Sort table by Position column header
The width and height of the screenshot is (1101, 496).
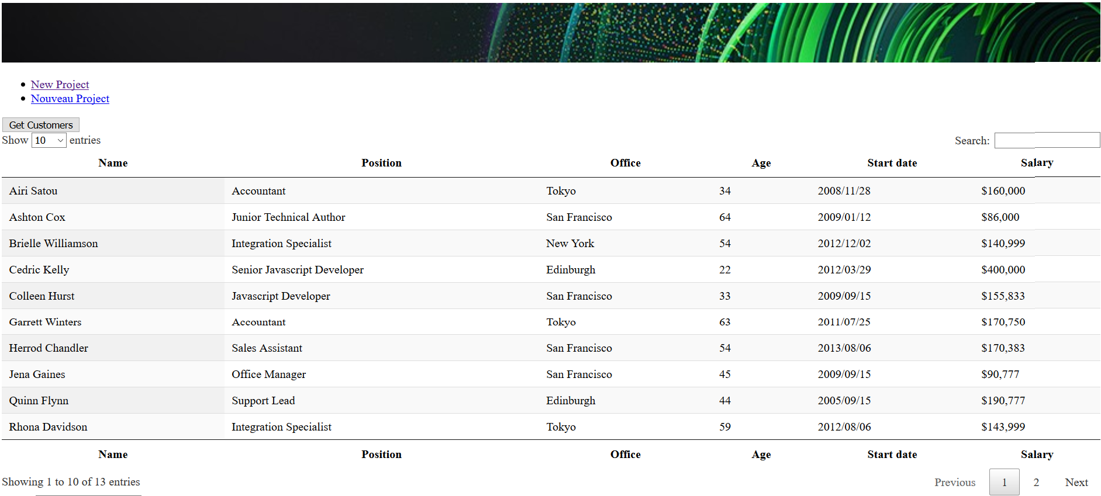(x=381, y=163)
